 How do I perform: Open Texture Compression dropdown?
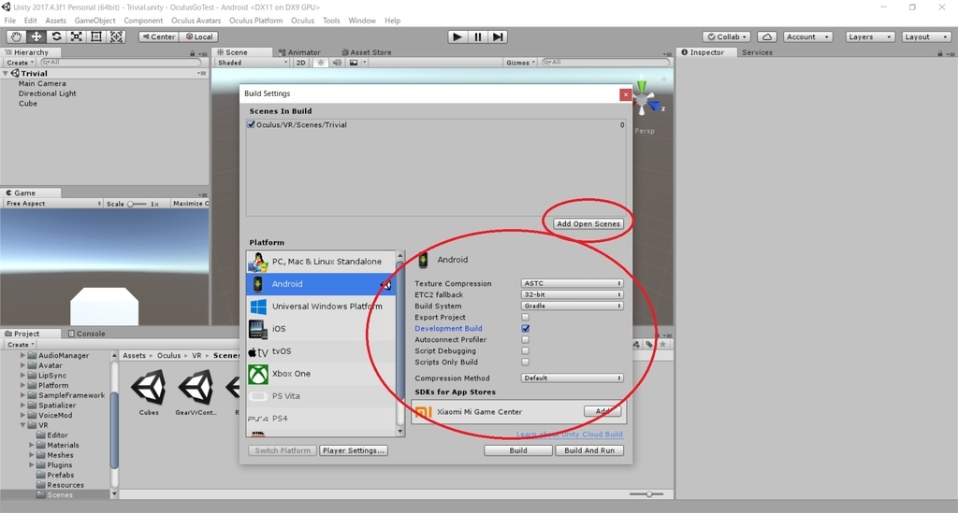click(572, 283)
